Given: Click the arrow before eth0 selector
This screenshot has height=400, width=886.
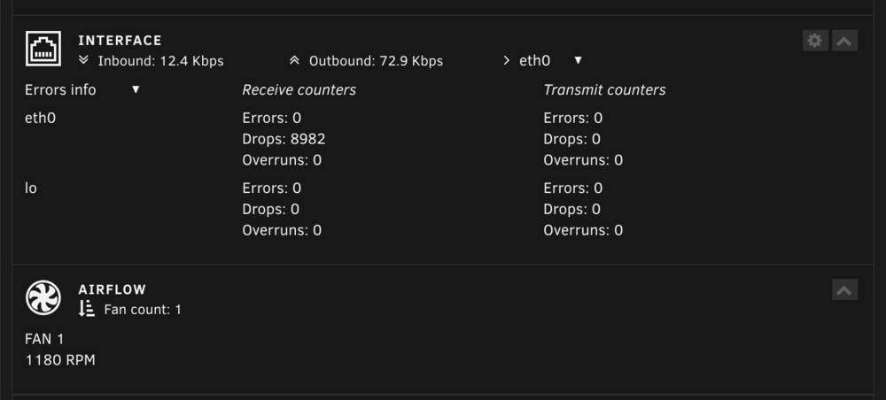Looking at the screenshot, I should 506,60.
